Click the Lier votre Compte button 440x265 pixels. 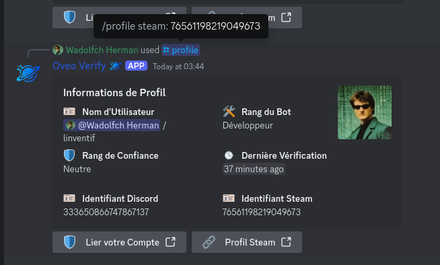tap(119, 242)
